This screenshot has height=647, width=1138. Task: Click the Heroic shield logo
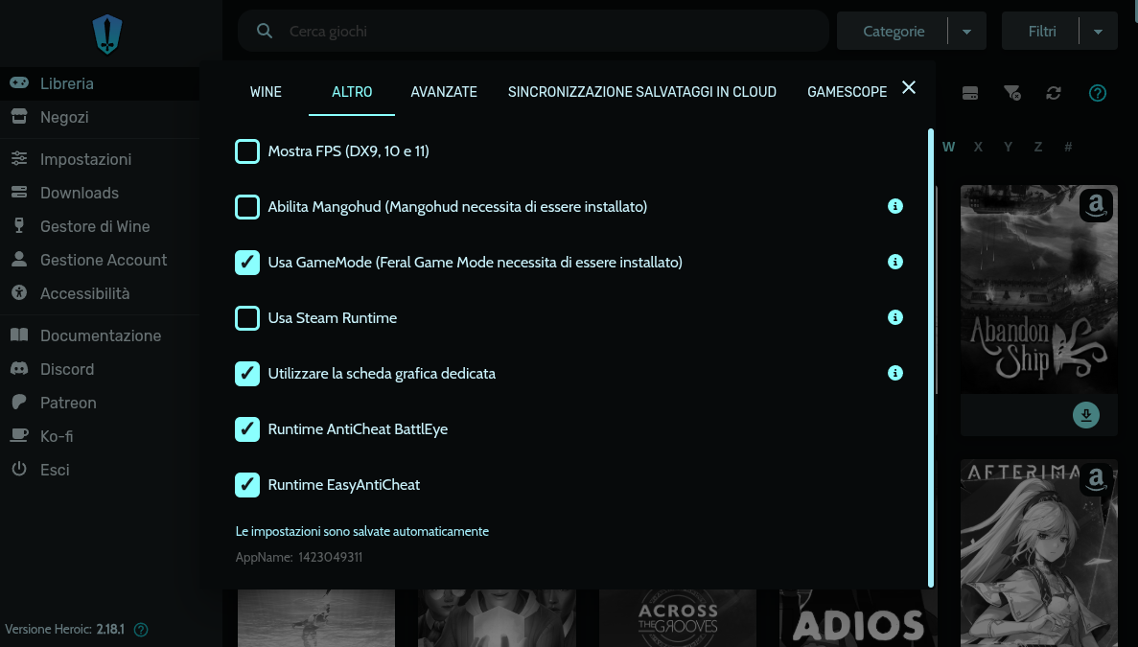coord(107,35)
